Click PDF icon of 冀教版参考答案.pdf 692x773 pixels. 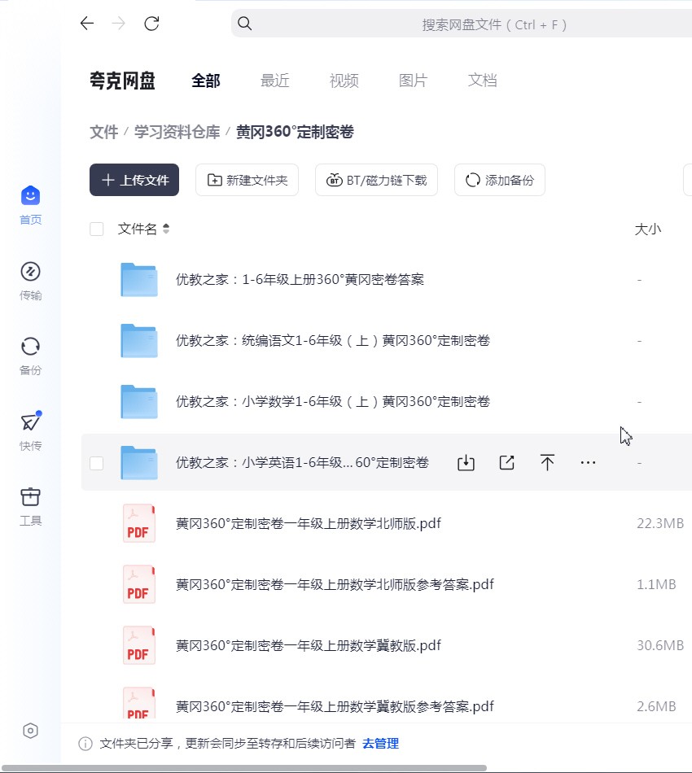[139, 703]
